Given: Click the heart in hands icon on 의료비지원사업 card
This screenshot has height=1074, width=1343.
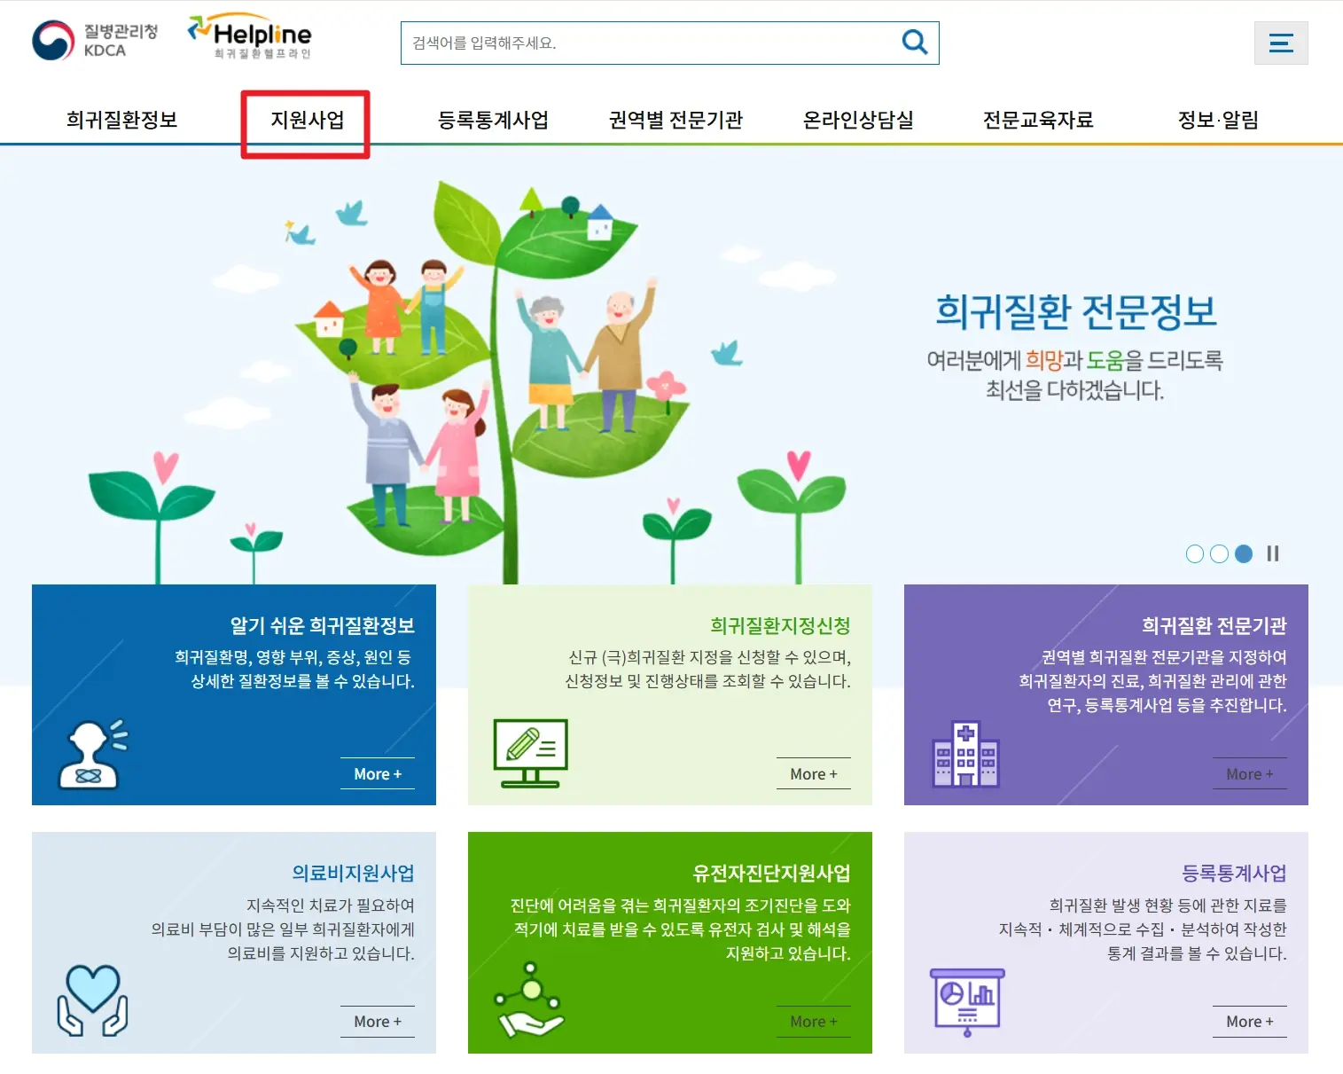Looking at the screenshot, I should pyautogui.click(x=91, y=999).
